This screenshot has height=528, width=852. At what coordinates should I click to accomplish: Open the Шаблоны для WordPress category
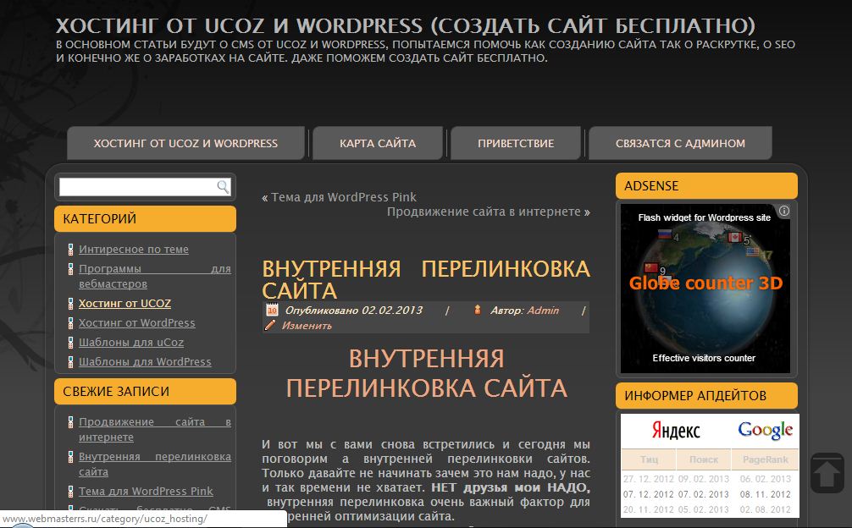145,362
